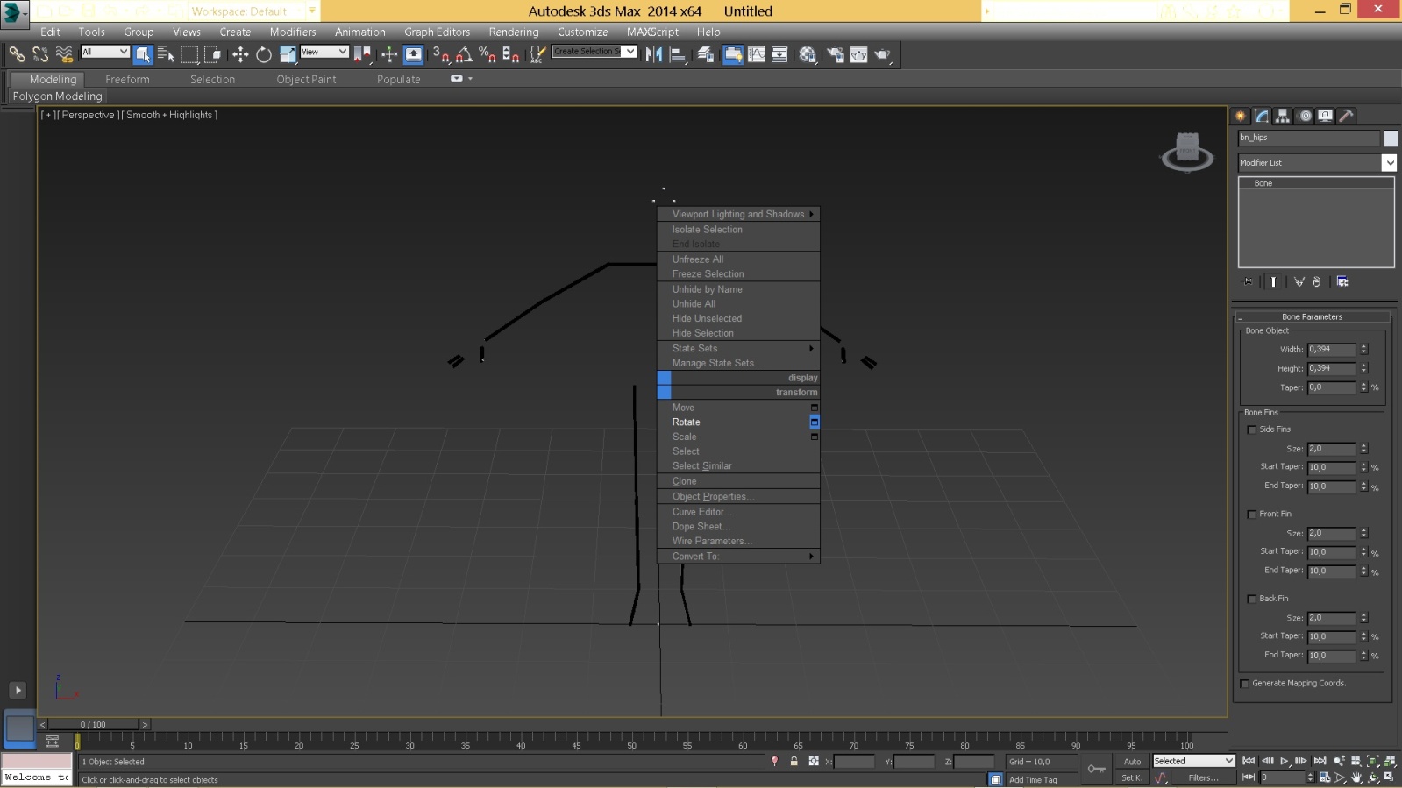Click the bone Width input field
The height and width of the screenshot is (788, 1402).
1330,350
